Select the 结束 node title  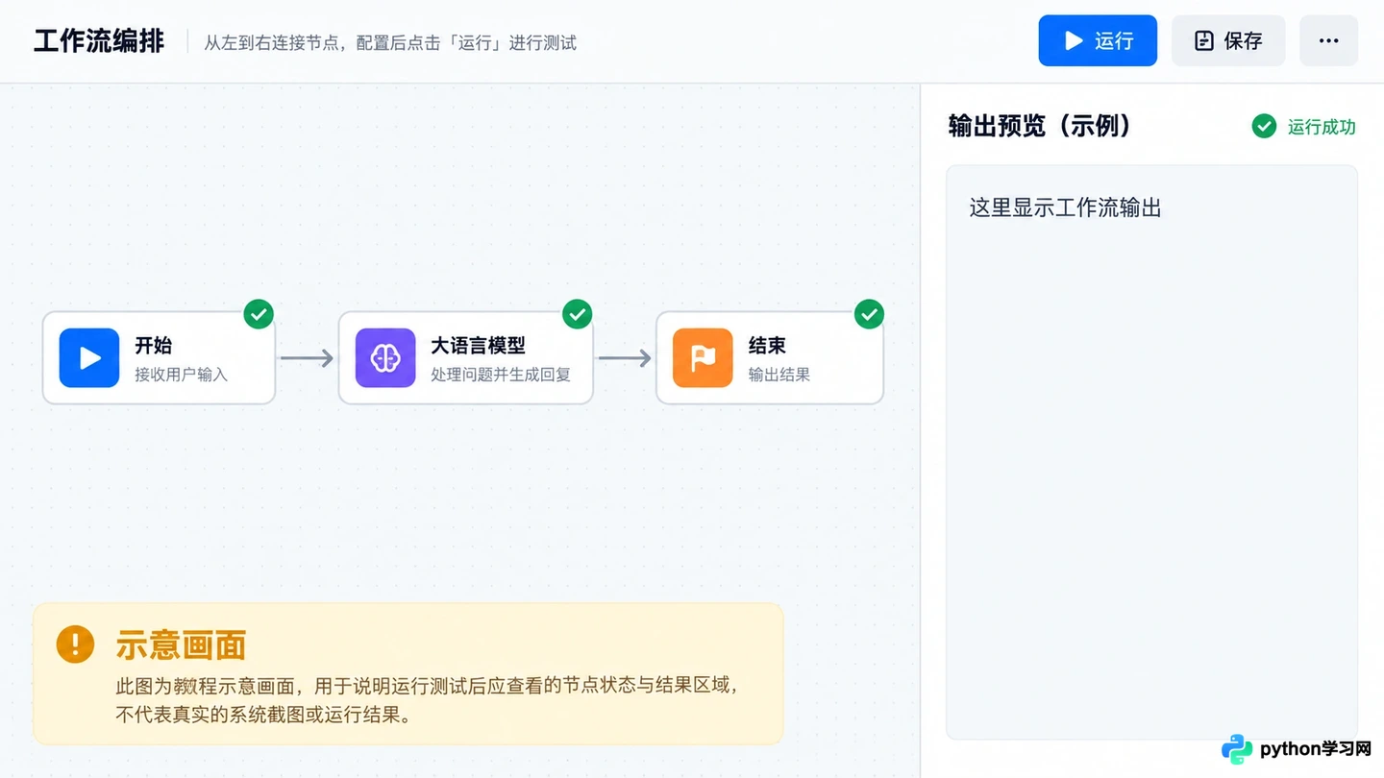(767, 345)
